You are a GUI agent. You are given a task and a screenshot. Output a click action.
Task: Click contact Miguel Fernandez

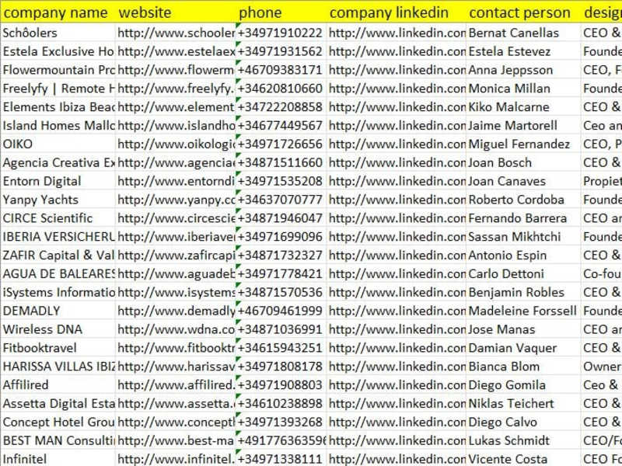523,144
